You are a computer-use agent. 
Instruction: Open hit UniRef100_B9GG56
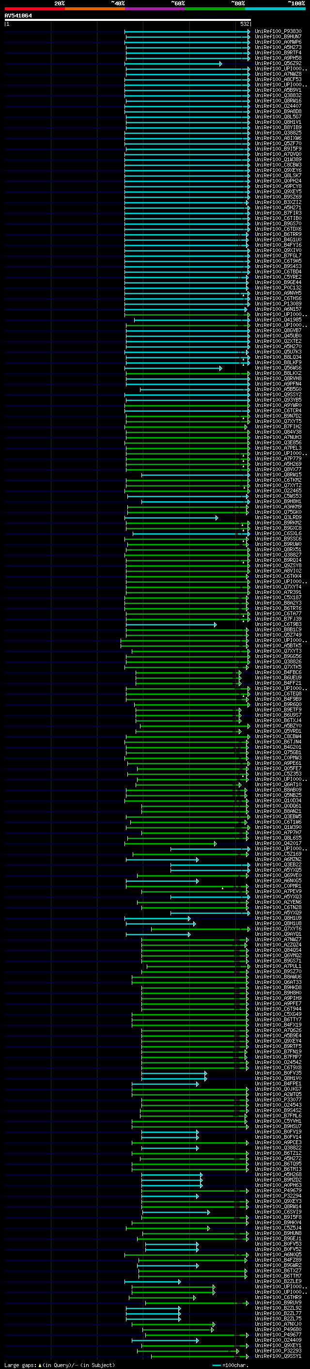(278, 657)
